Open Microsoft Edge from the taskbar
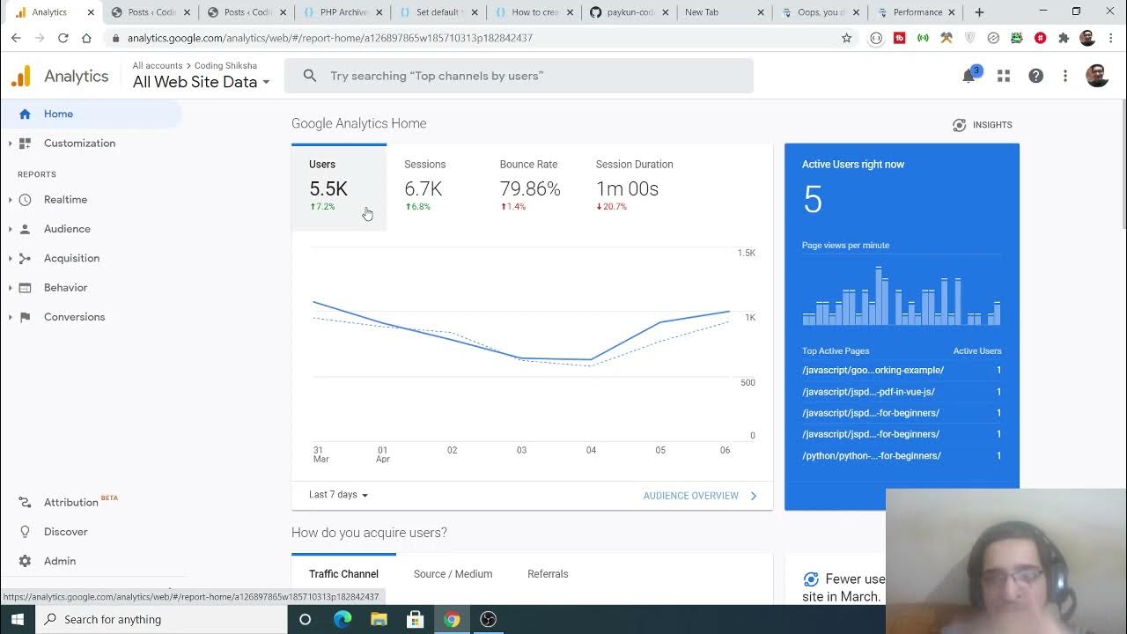This screenshot has width=1127, height=634. pyautogui.click(x=343, y=619)
